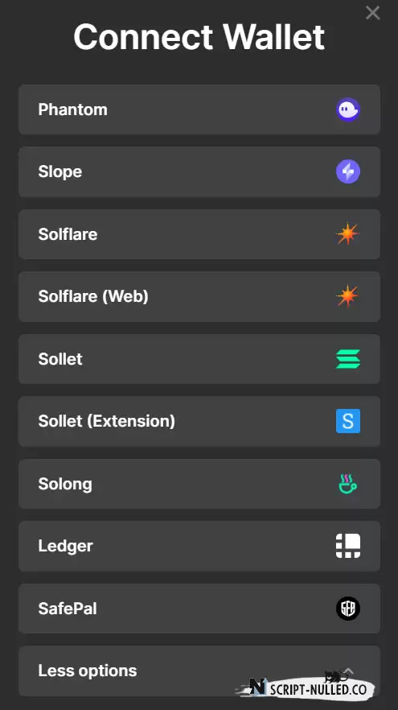398x710 pixels.
Task: Choose the Slope wallet option
Action: (x=199, y=171)
